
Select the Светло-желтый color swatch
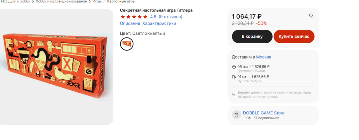127,44
